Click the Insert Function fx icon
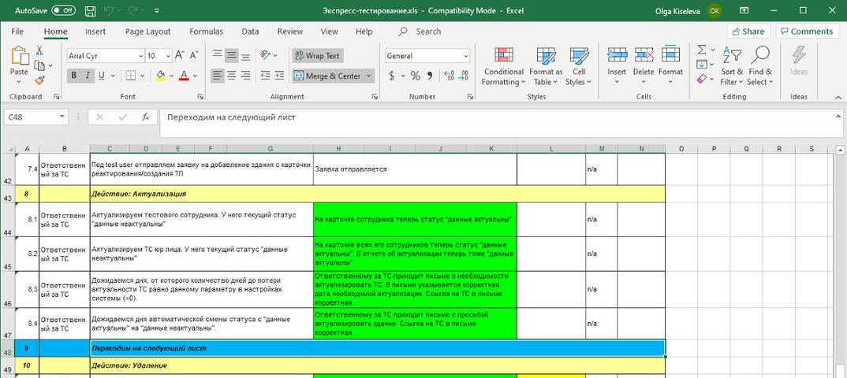Viewport: 847px width, 378px height. (145, 117)
